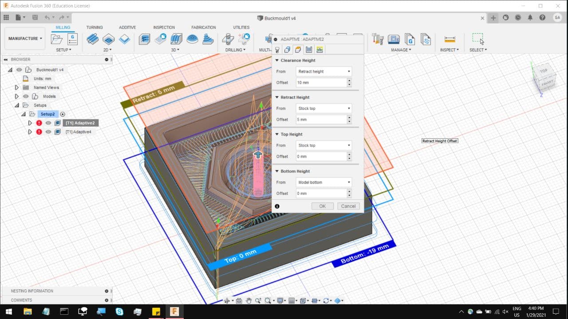Image resolution: width=568 pixels, height=319 pixels.
Task: Collapse the Clearance Height section
Action: pyautogui.click(x=277, y=60)
